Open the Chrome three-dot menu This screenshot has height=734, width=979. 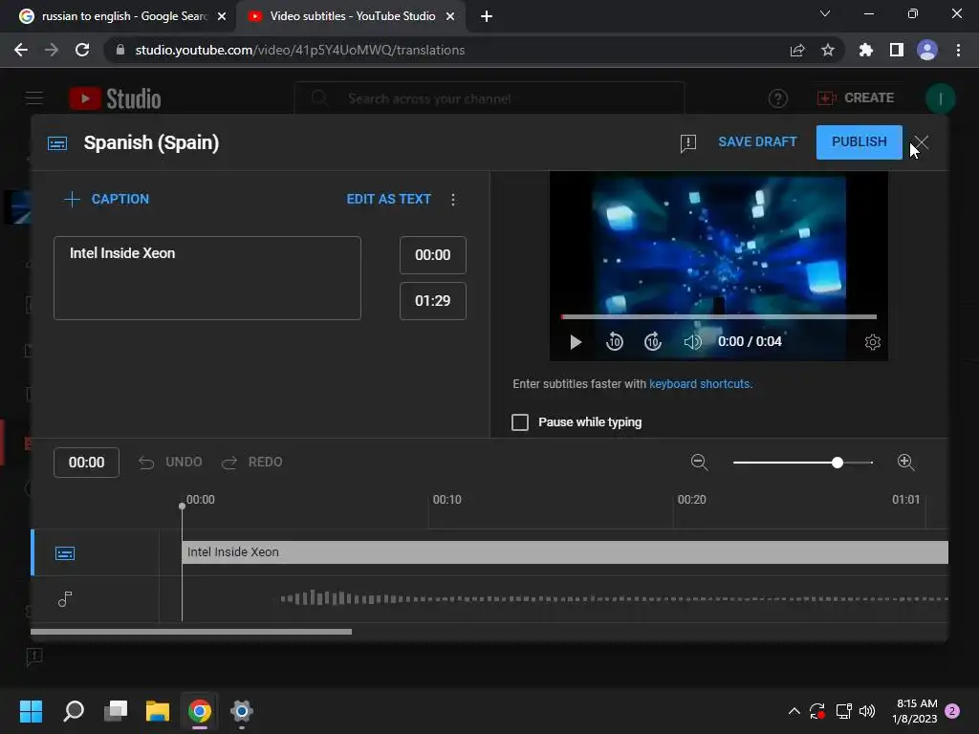958,50
